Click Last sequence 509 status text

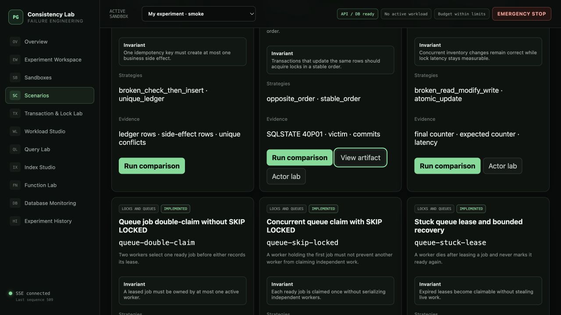(x=34, y=300)
